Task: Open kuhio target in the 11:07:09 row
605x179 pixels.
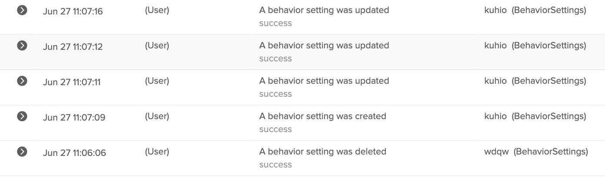Action: [495, 116]
